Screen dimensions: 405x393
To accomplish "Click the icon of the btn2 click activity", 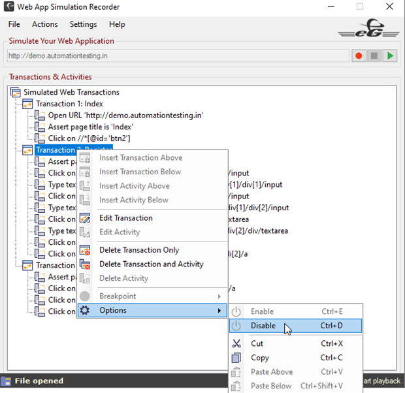I will pos(40,138).
